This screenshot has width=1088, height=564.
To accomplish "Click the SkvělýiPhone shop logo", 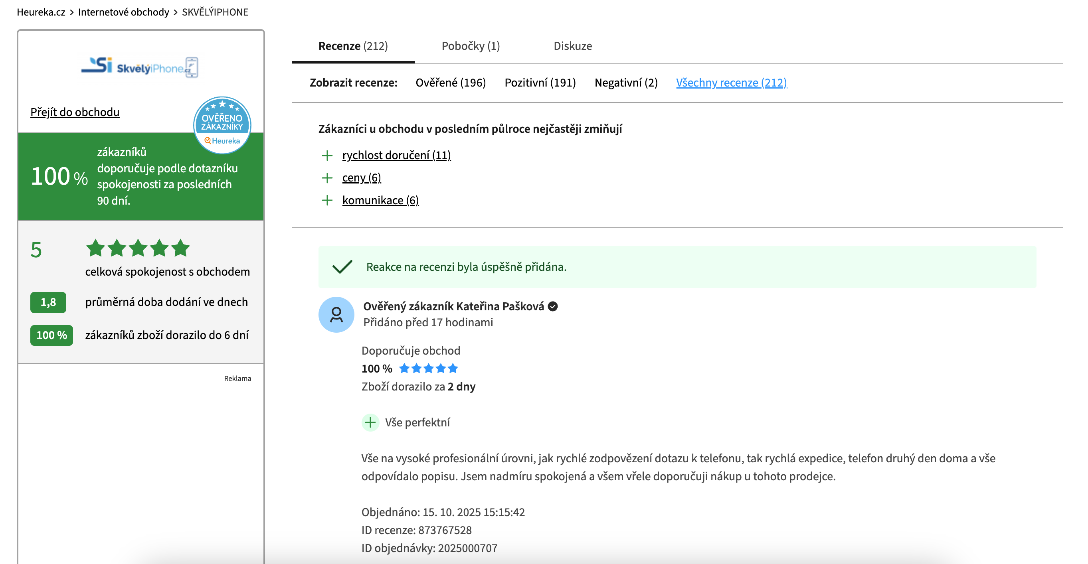I will 140,67.
